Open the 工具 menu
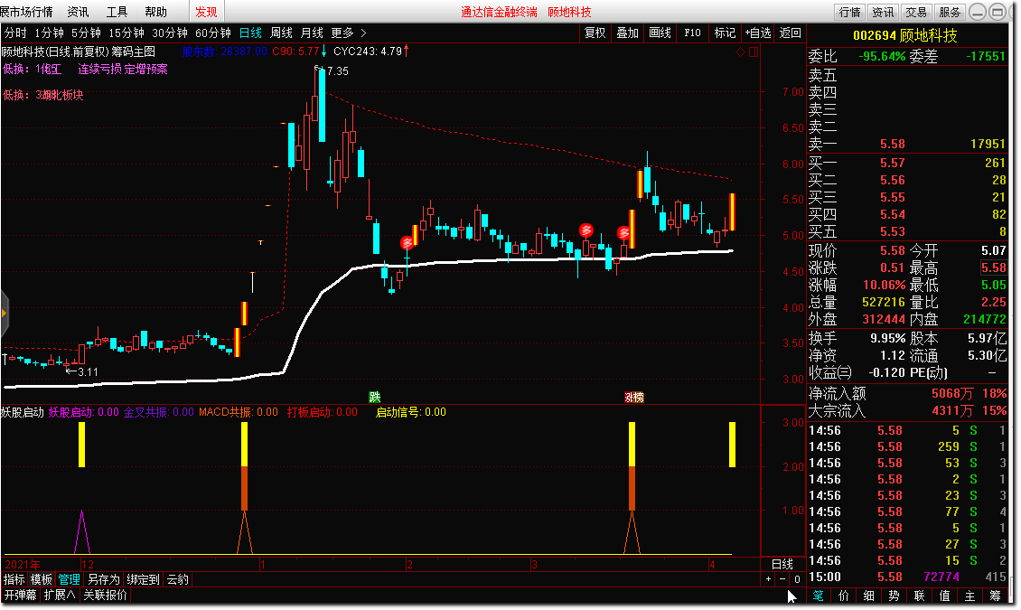The width and height of the screenshot is (1021, 610). click(117, 12)
